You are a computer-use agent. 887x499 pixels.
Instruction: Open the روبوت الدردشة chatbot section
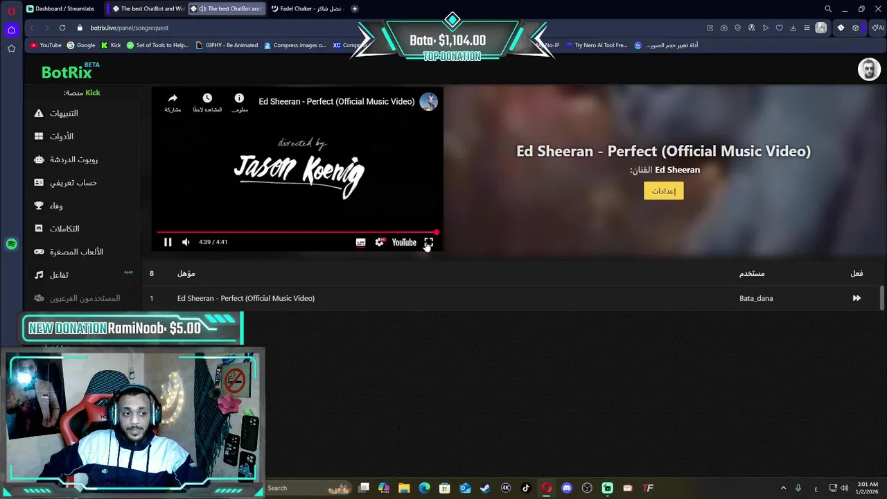click(67, 159)
